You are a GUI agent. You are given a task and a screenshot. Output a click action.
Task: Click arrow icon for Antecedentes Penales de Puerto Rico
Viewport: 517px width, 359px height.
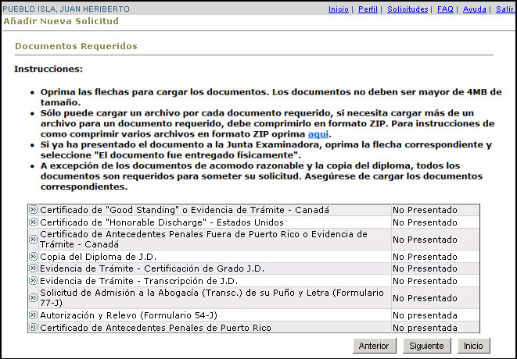pyautogui.click(x=33, y=327)
